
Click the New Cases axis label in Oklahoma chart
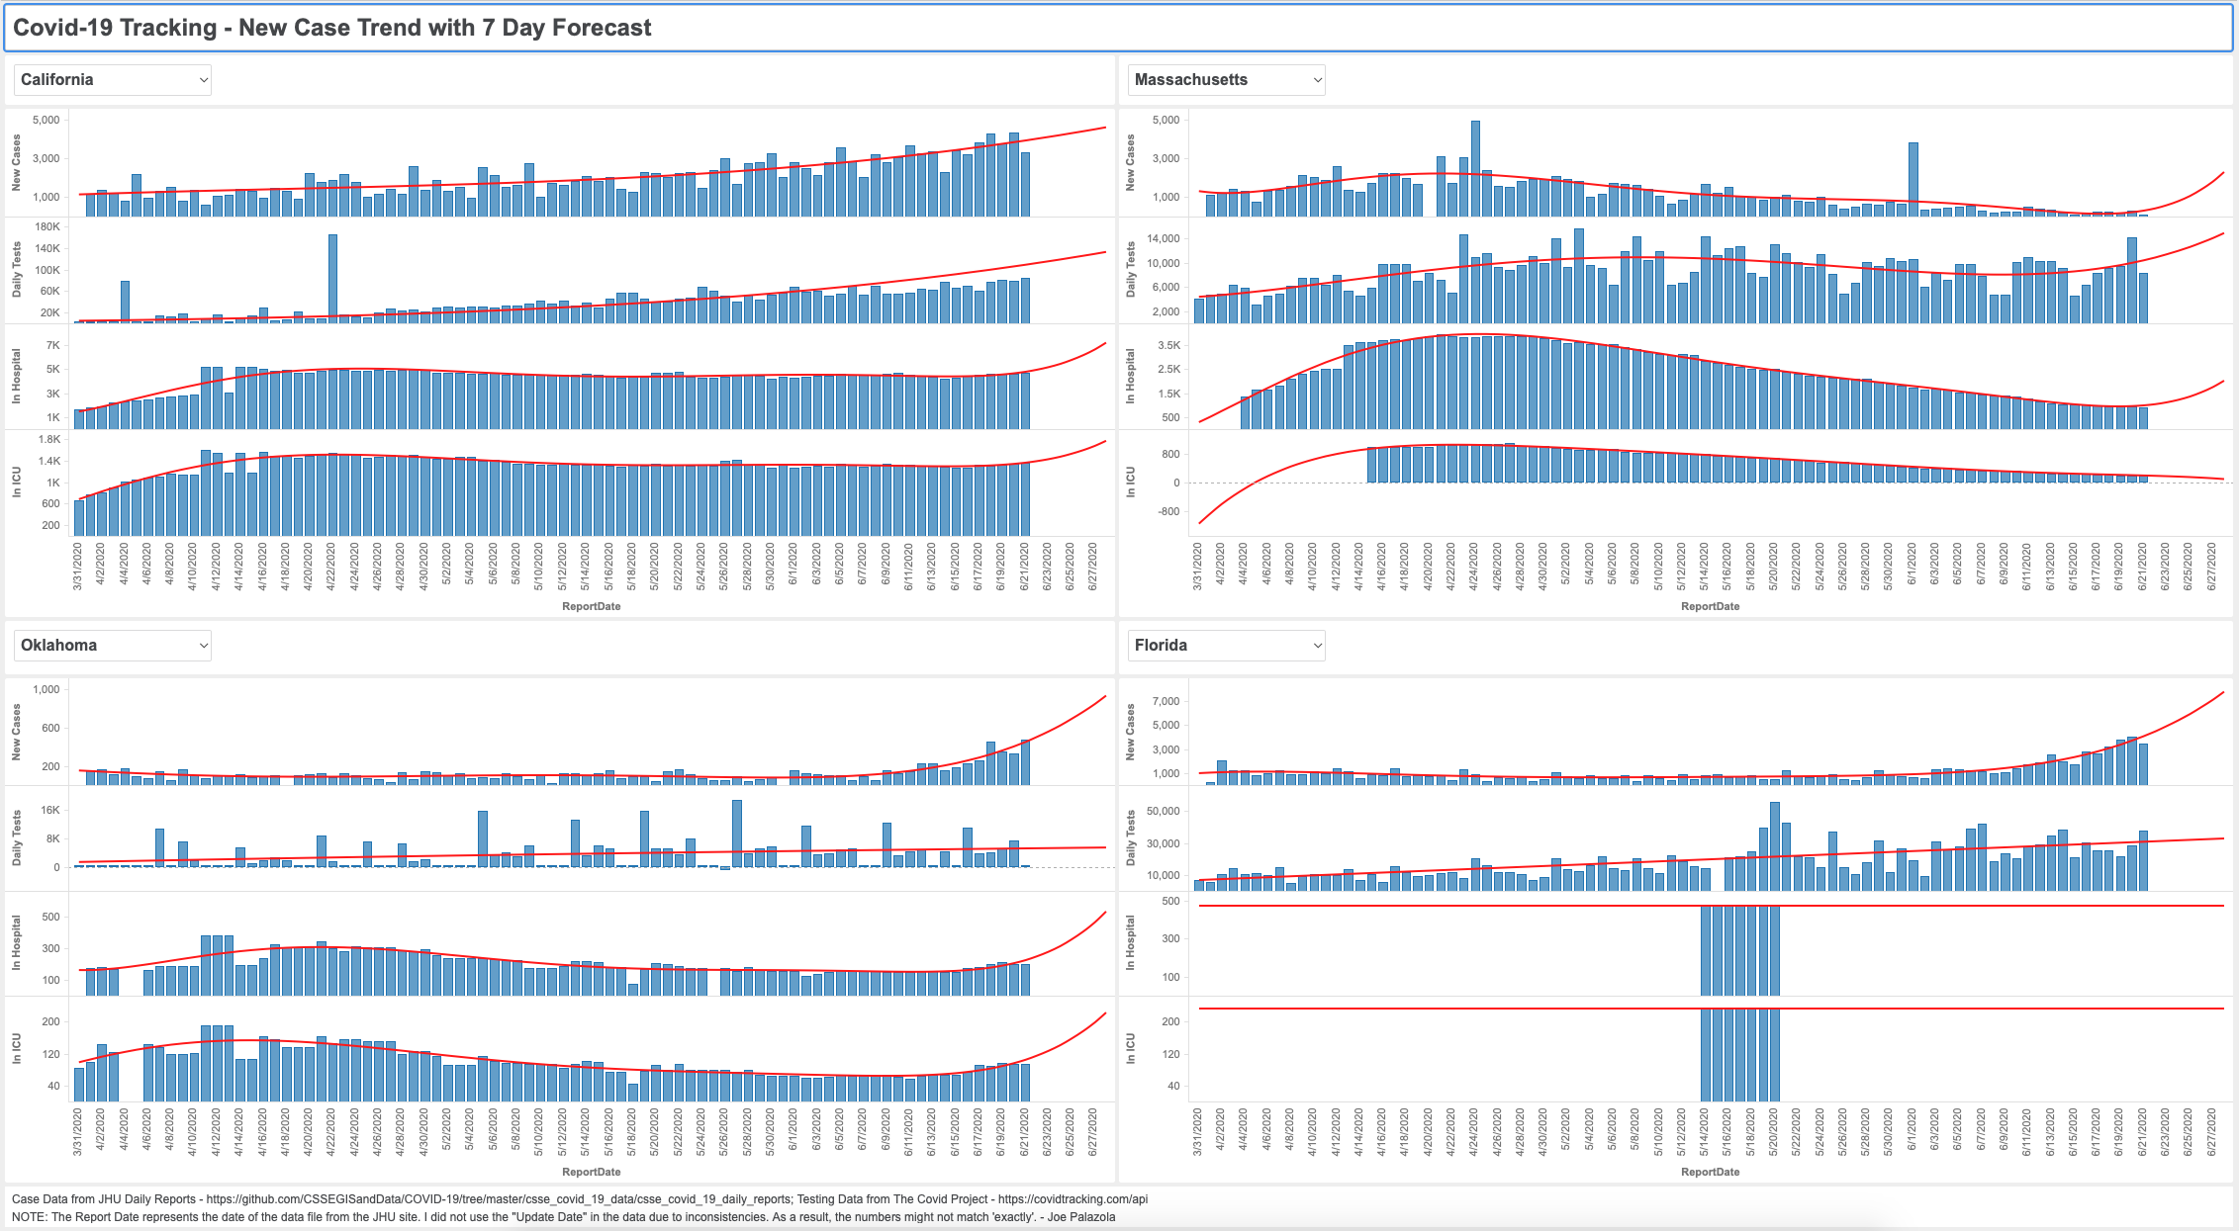(x=17, y=733)
